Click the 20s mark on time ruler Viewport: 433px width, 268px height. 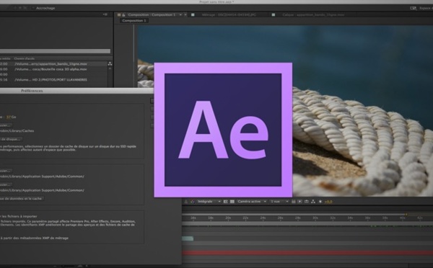tap(228, 218)
